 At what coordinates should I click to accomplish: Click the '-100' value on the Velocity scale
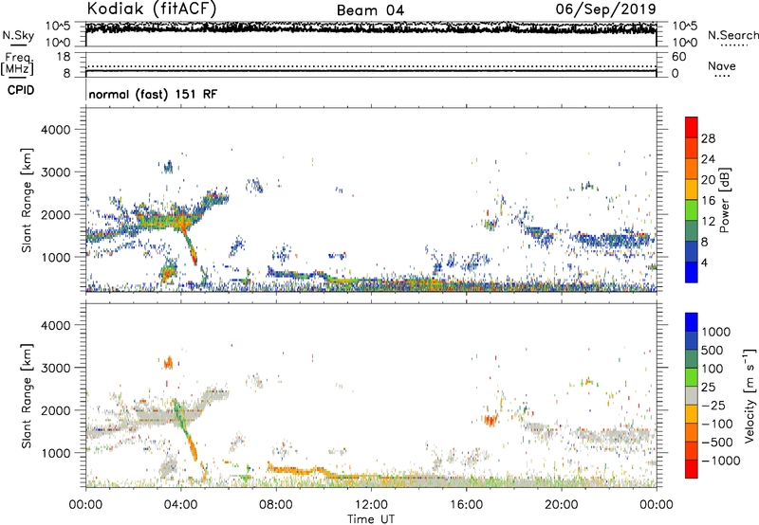tap(717, 424)
